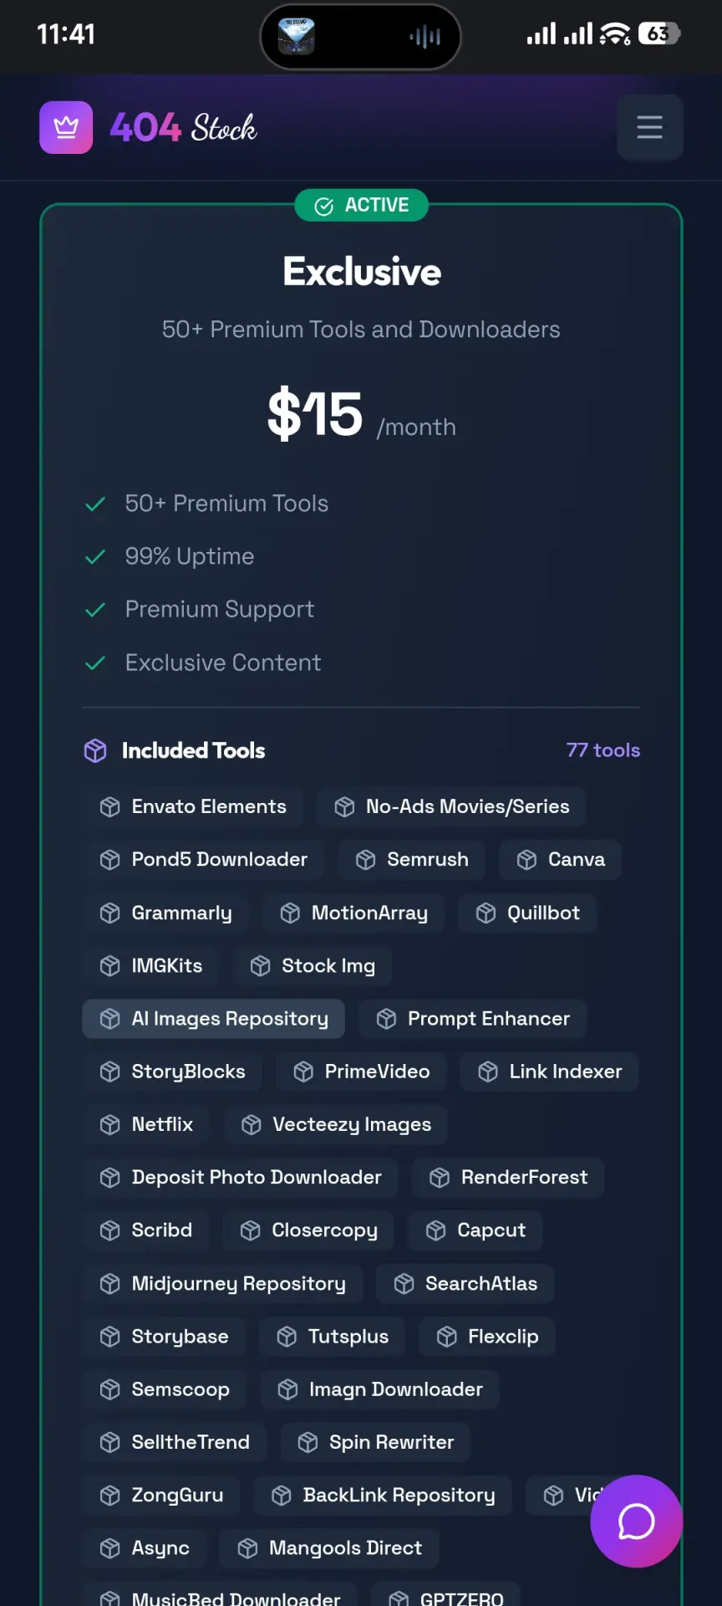This screenshot has height=1606, width=722.
Task: Select the AI Images Repository chip
Action: [x=213, y=1018]
